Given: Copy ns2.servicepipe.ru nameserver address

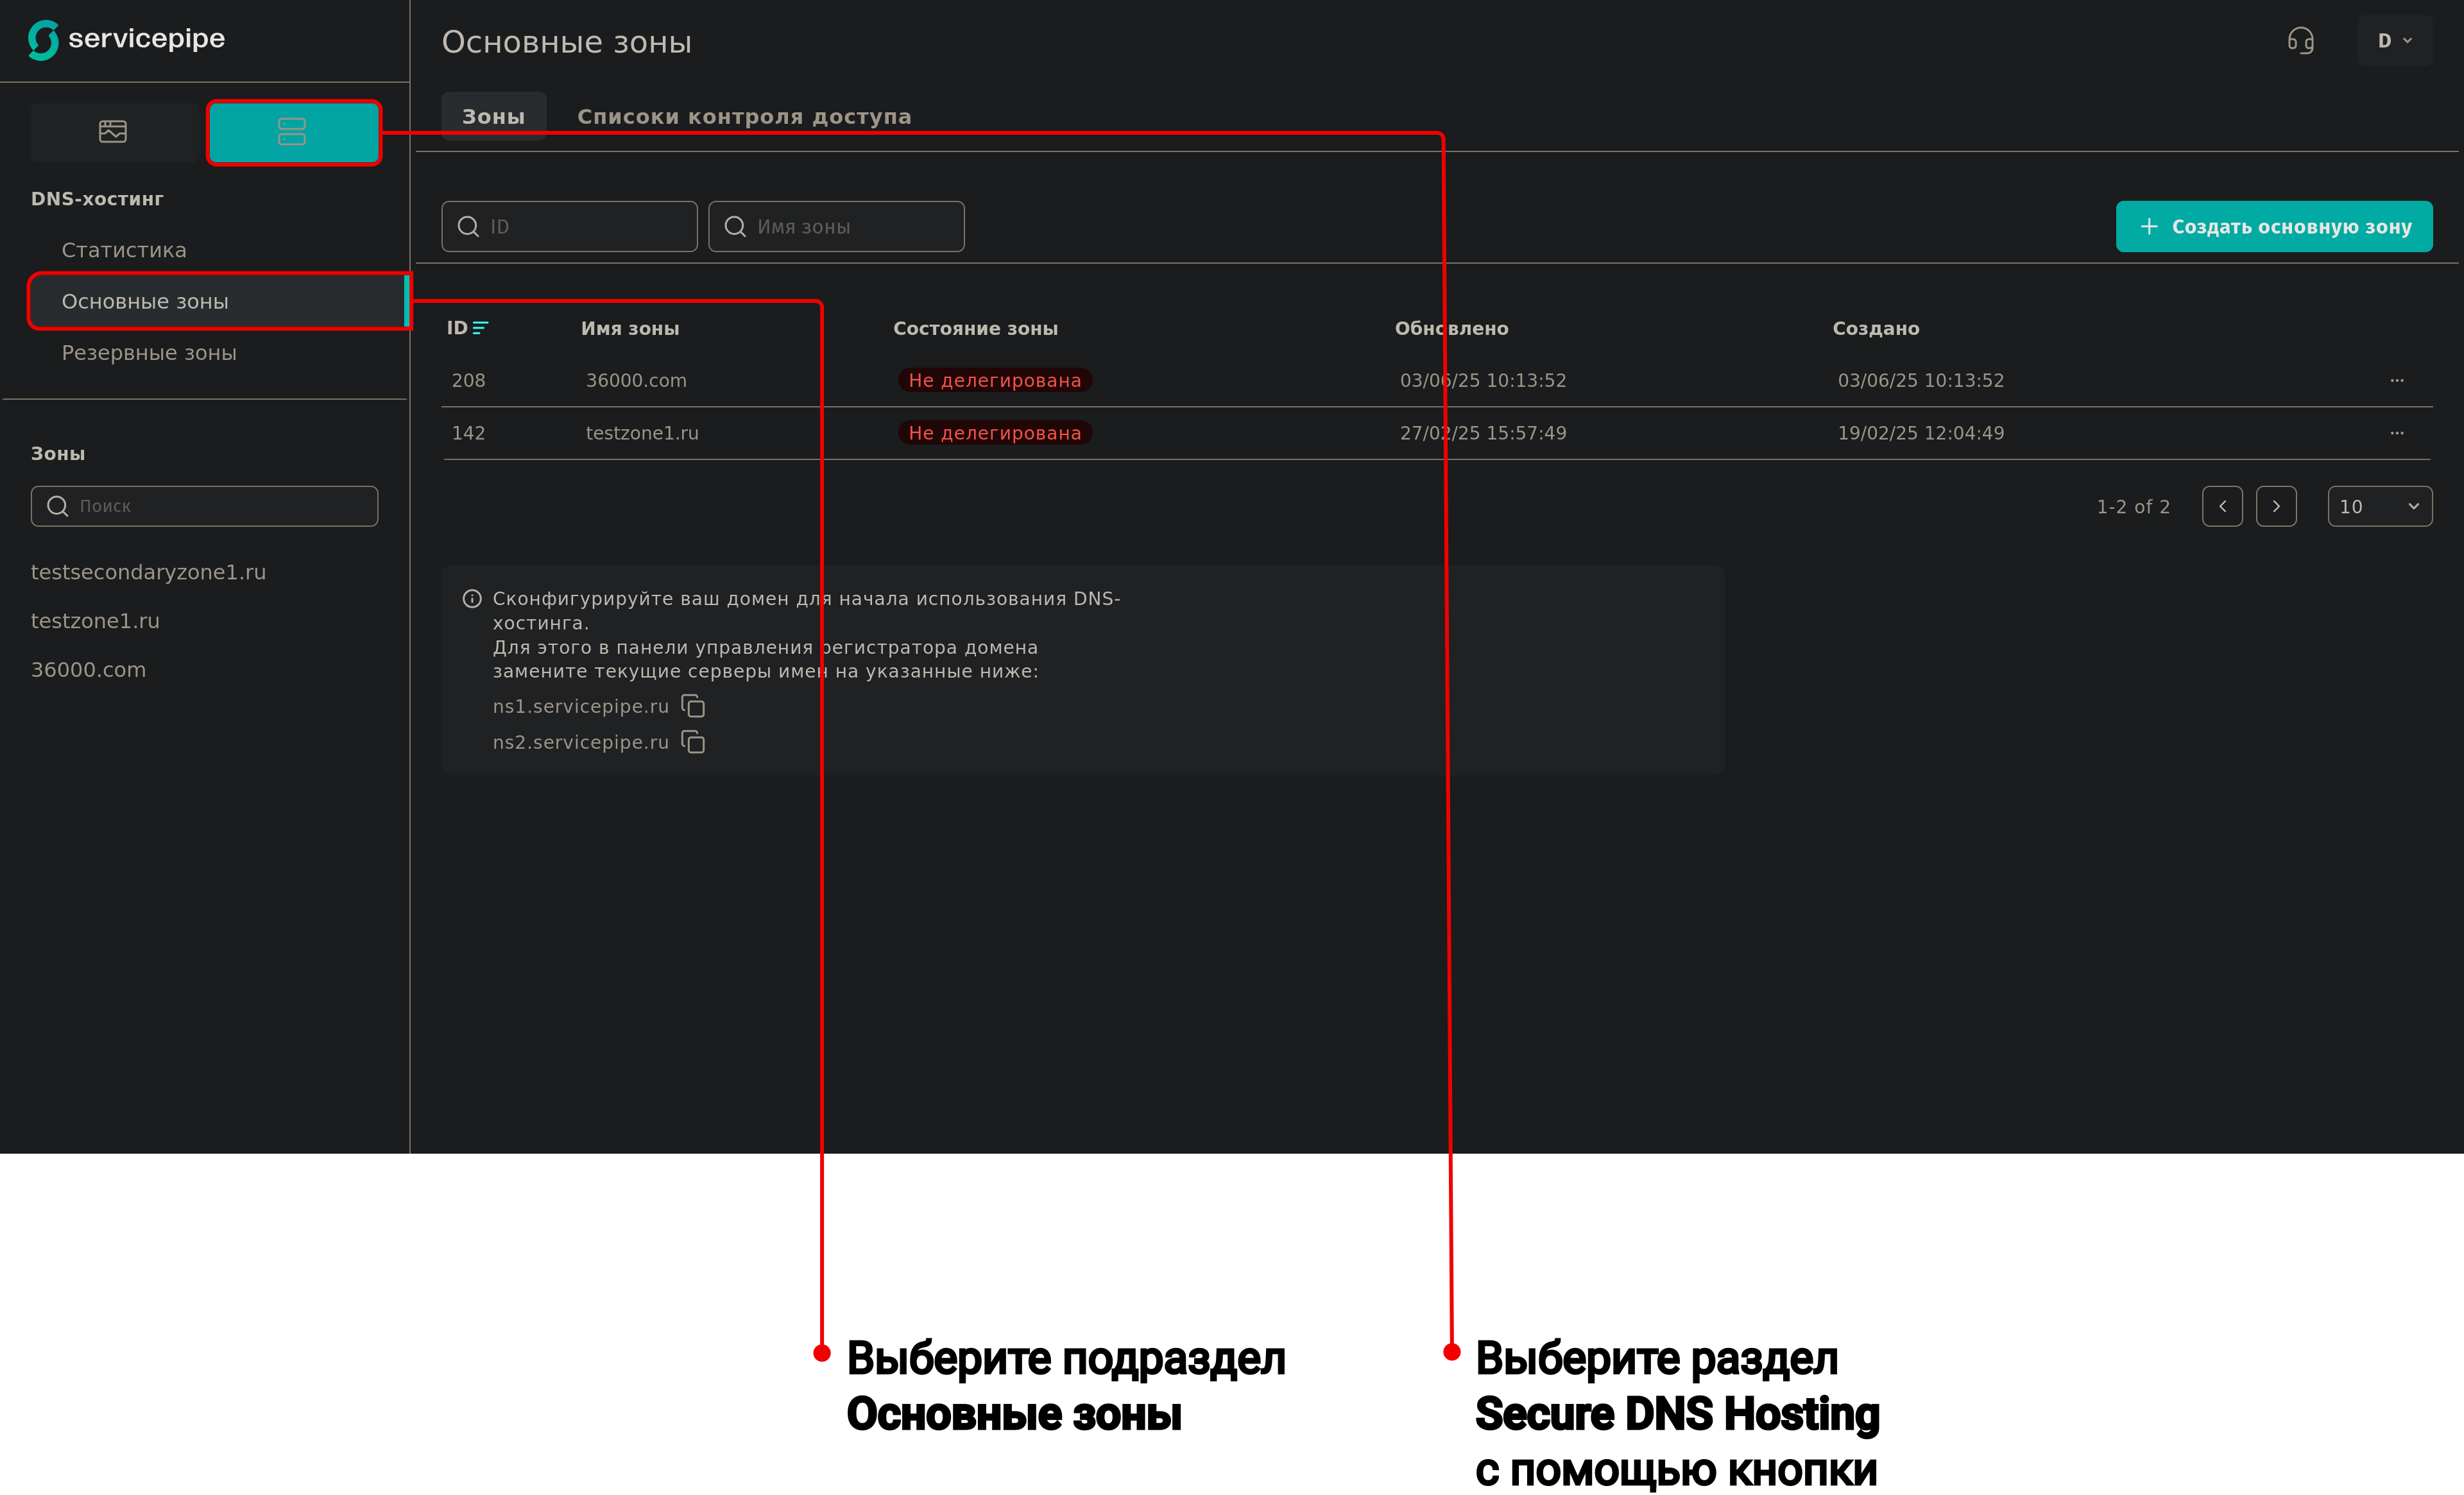Looking at the screenshot, I should point(693,742).
